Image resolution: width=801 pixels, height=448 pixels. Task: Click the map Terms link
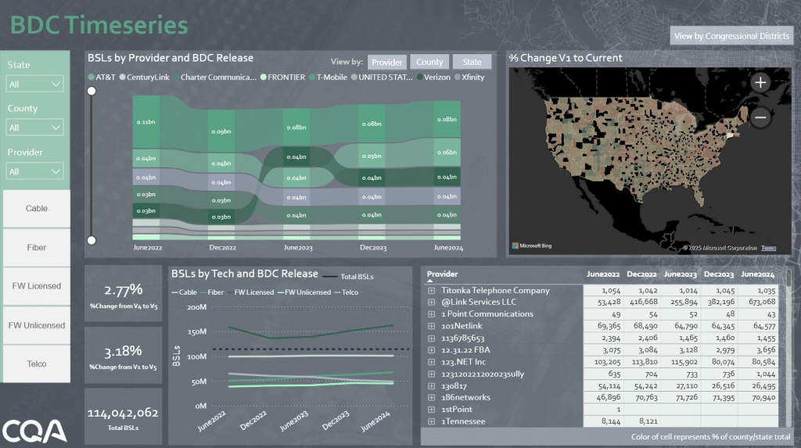(x=768, y=248)
